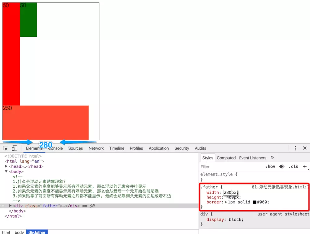The image size is (310, 234).
Task: Expand the div class father node
Action: pyautogui.click(x=10, y=206)
